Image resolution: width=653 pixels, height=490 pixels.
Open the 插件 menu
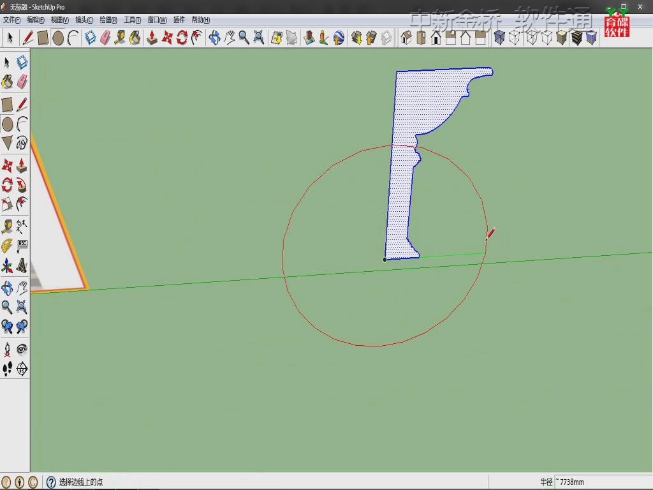(179, 20)
